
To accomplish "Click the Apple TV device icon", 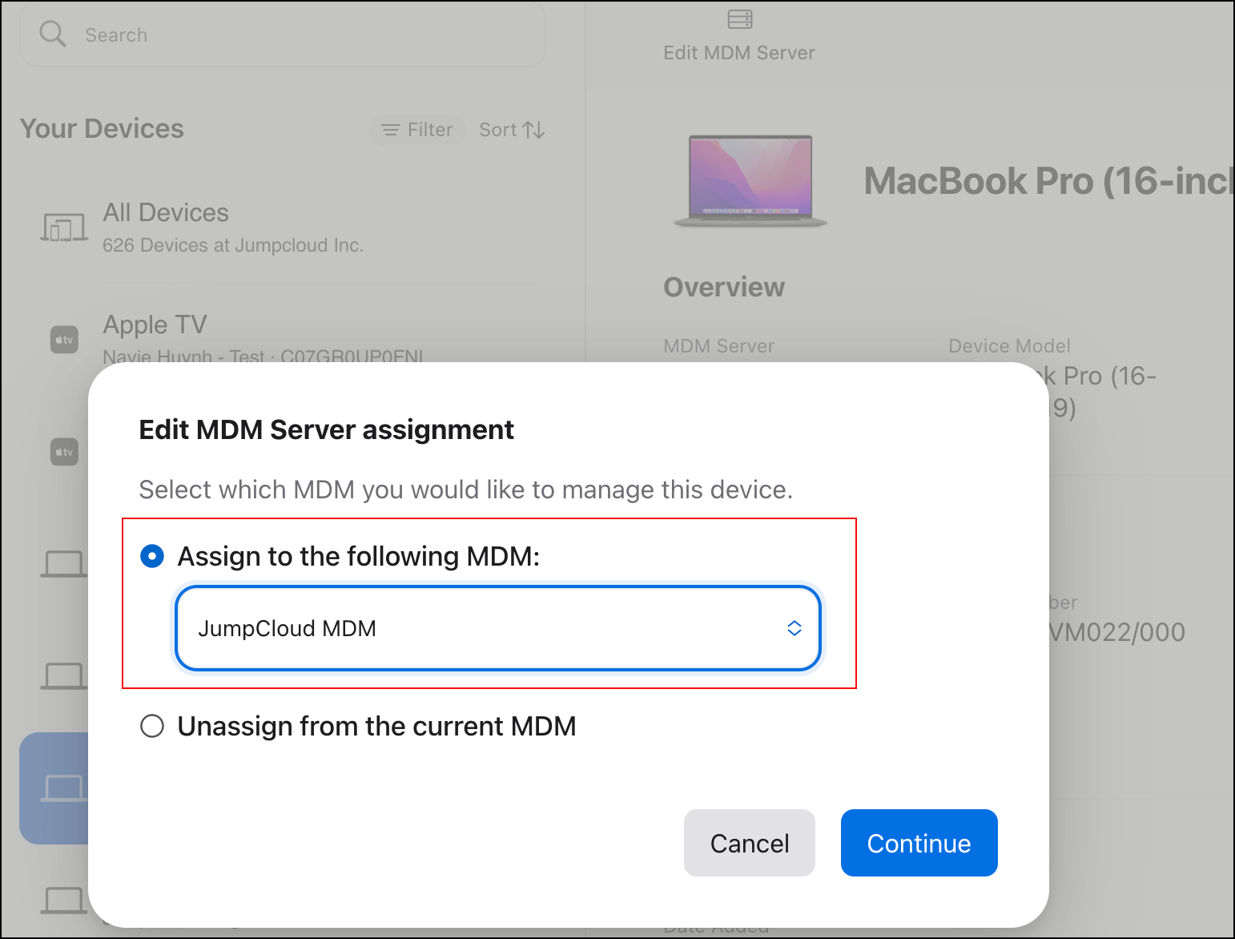I will click(64, 340).
